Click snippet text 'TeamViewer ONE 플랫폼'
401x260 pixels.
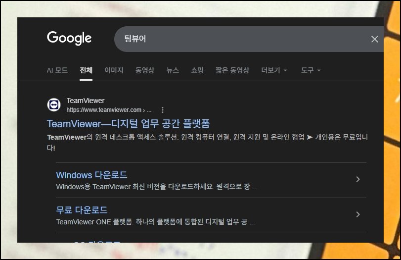pyautogui.click(x=94, y=222)
